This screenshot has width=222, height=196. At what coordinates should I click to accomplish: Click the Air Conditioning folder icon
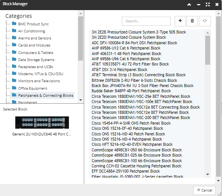coord(14,30)
